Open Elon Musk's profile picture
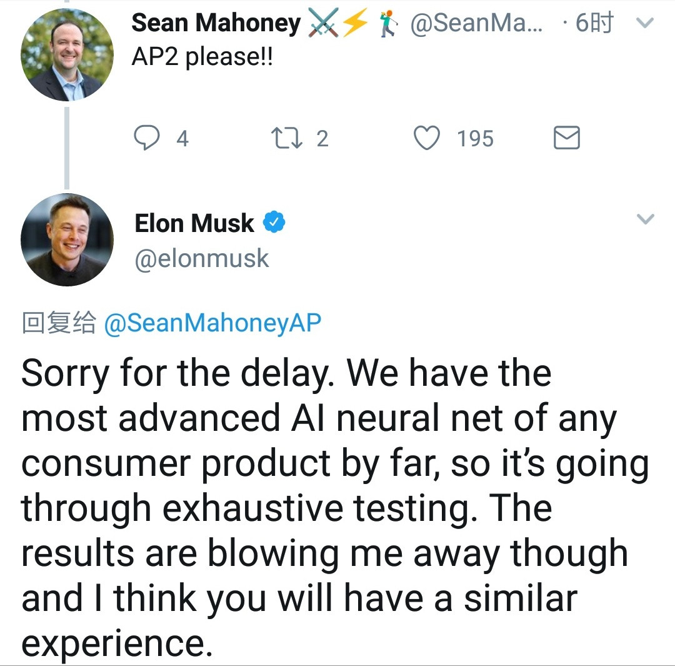 (67, 240)
